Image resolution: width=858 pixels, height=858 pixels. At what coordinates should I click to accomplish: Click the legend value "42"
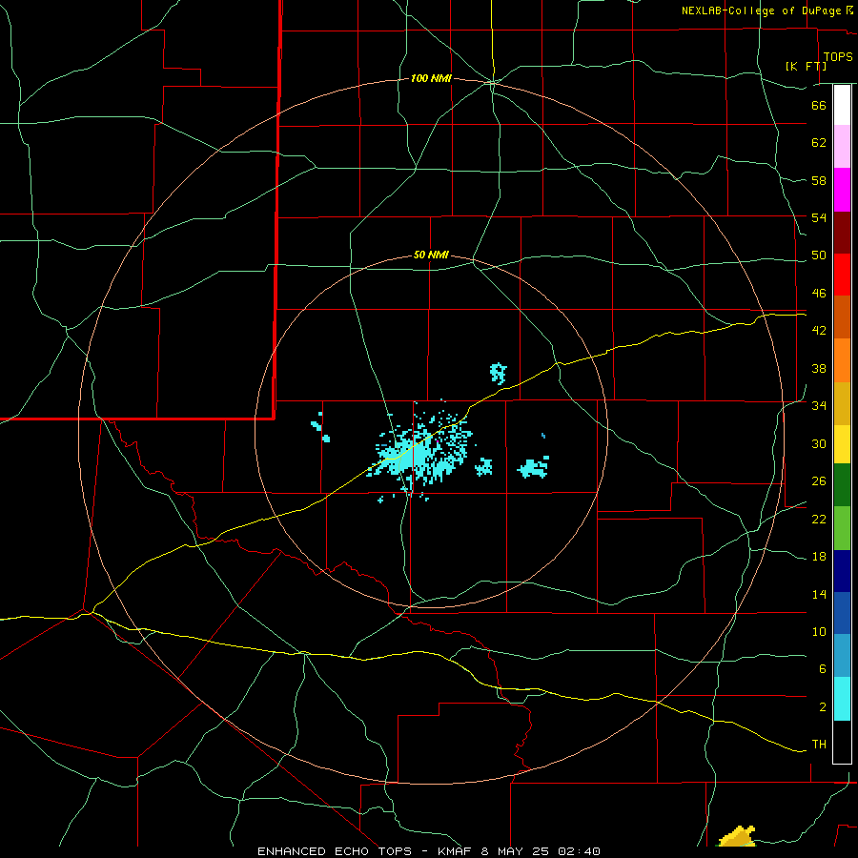tap(819, 331)
